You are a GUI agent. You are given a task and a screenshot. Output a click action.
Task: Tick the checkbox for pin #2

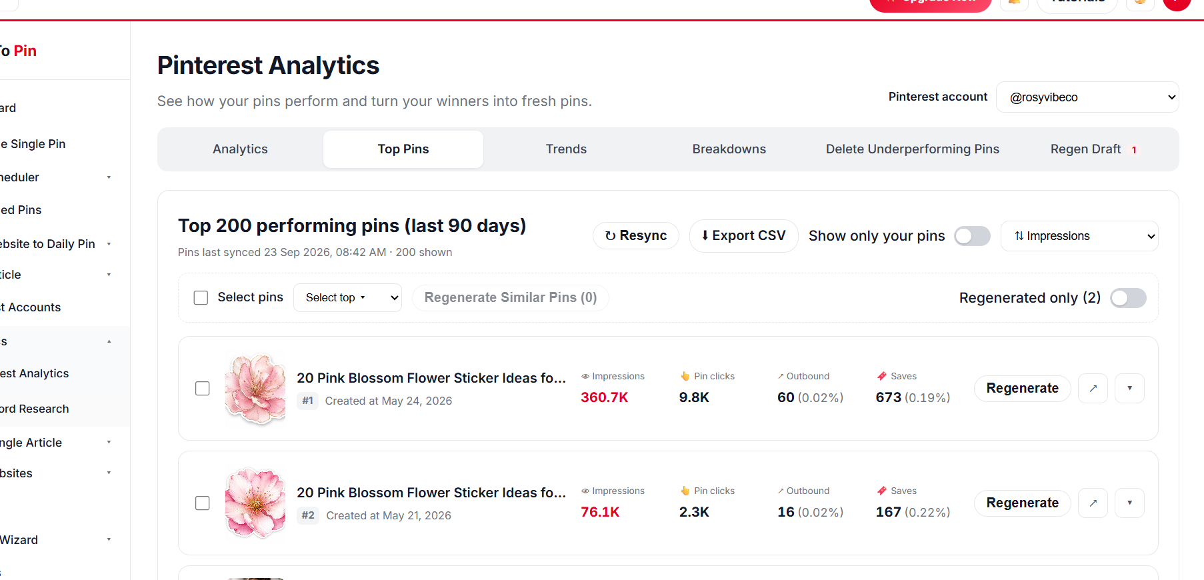pyautogui.click(x=203, y=503)
